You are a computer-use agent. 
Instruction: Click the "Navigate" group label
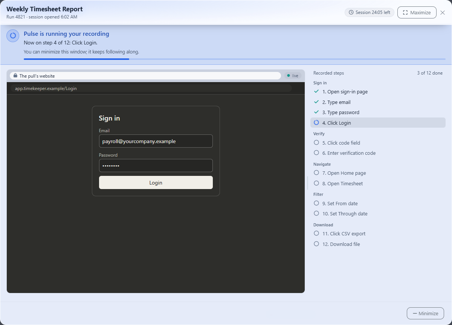pos(322,164)
